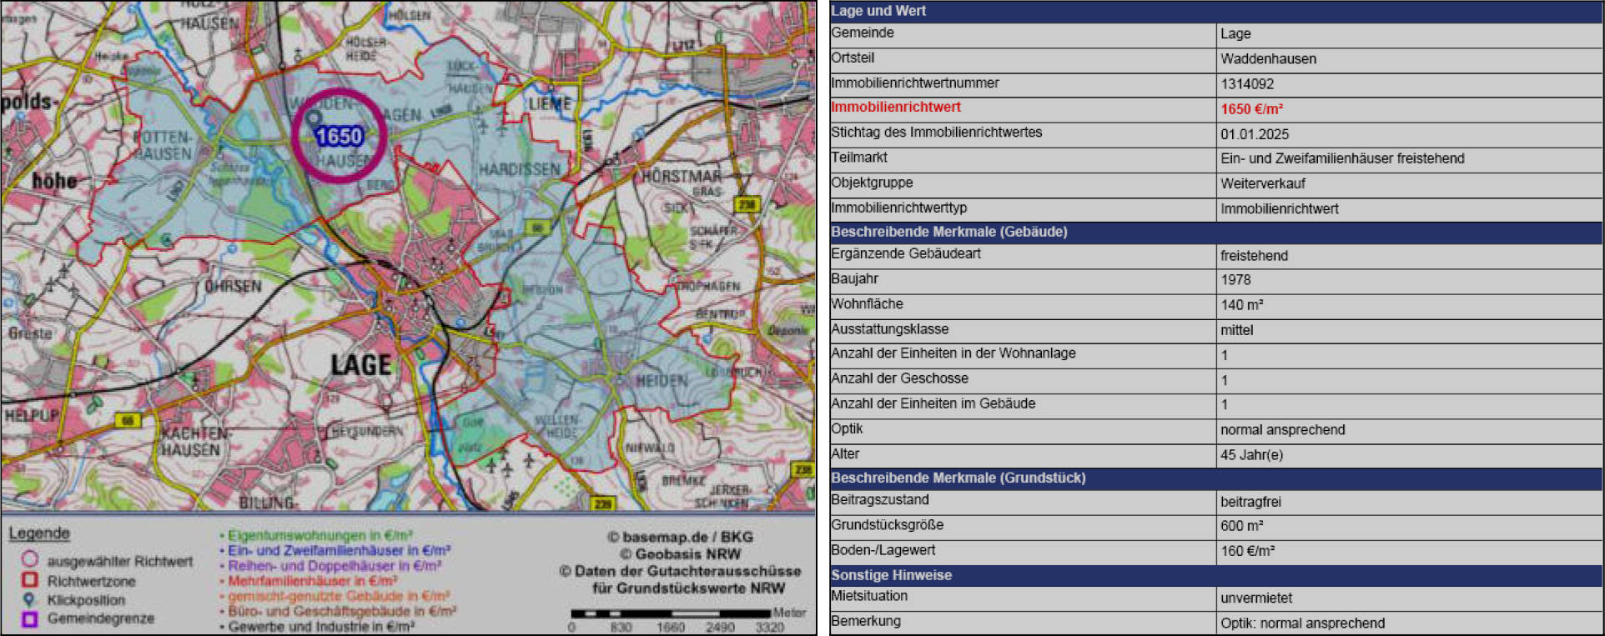
Task: Click the blue 1650 value label on map
Action: coord(339,137)
